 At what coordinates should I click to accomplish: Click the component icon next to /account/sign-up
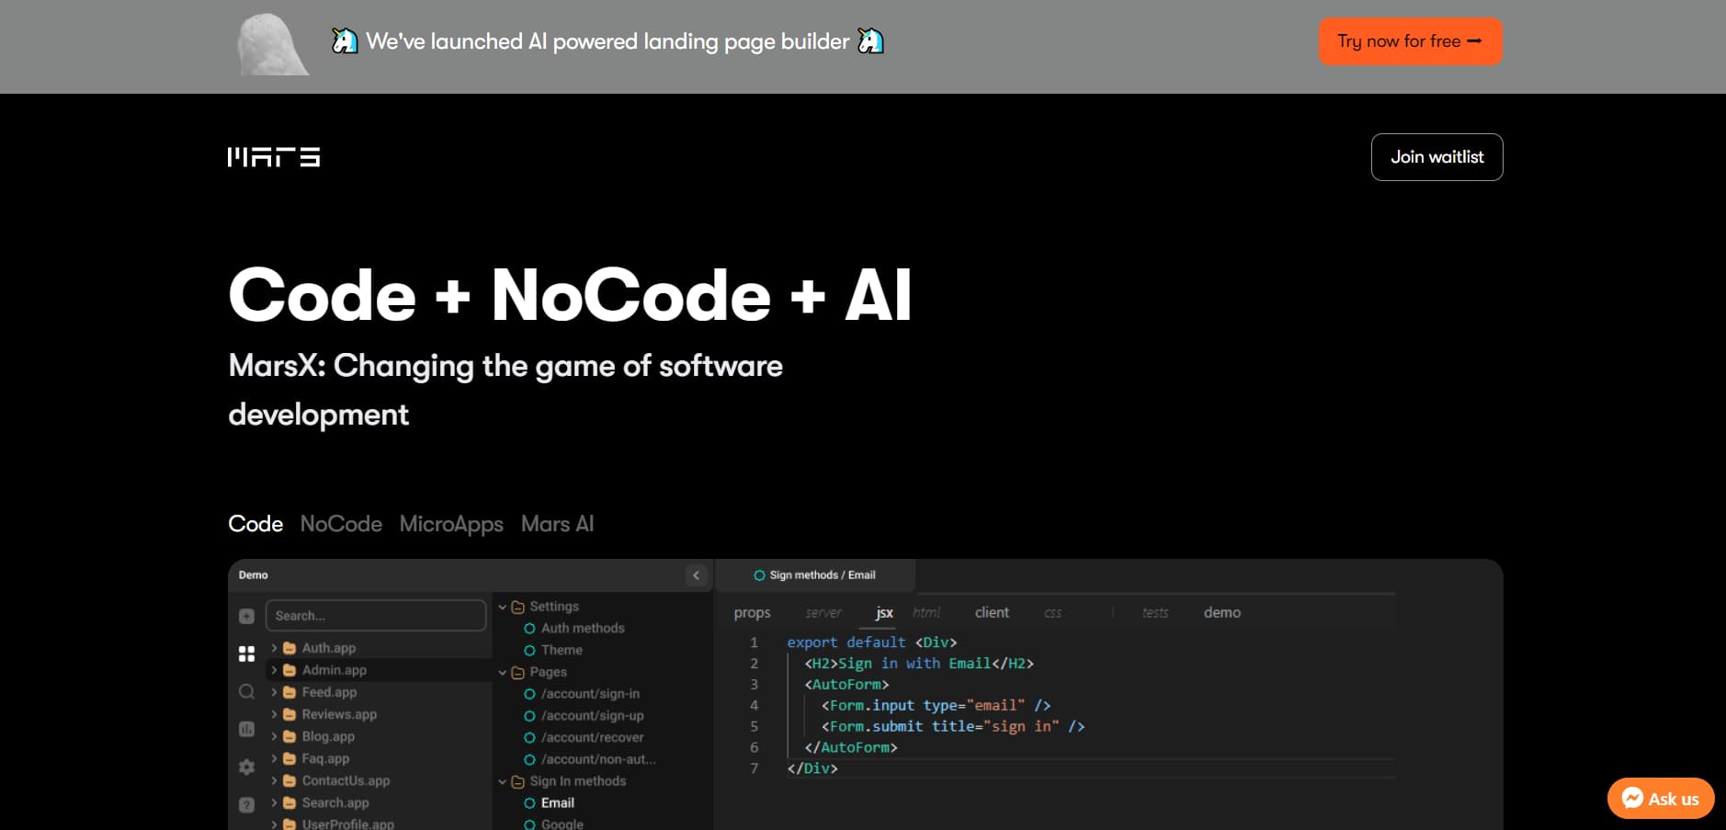click(529, 716)
